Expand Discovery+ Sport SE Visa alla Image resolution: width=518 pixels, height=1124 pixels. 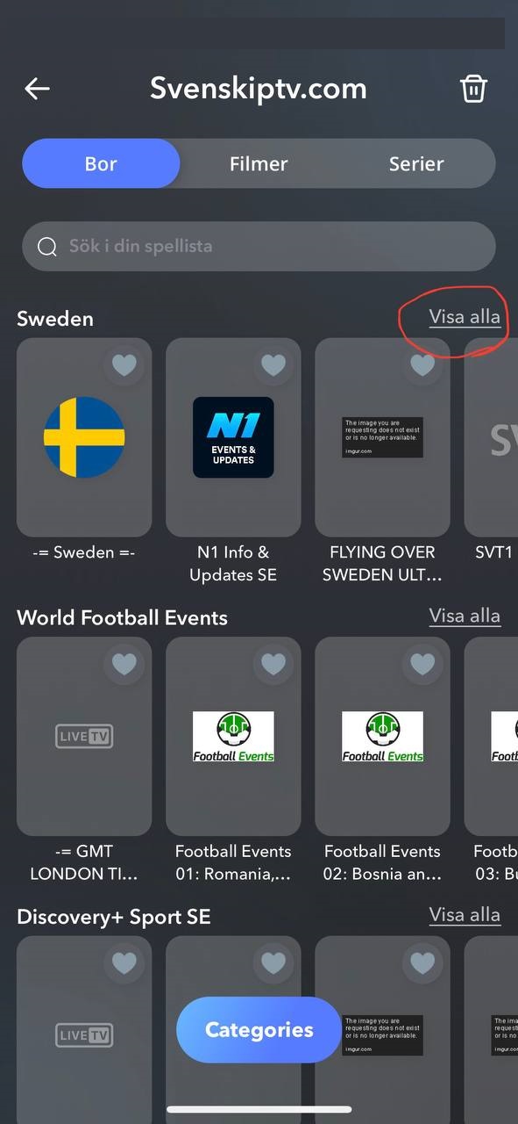tap(465, 914)
